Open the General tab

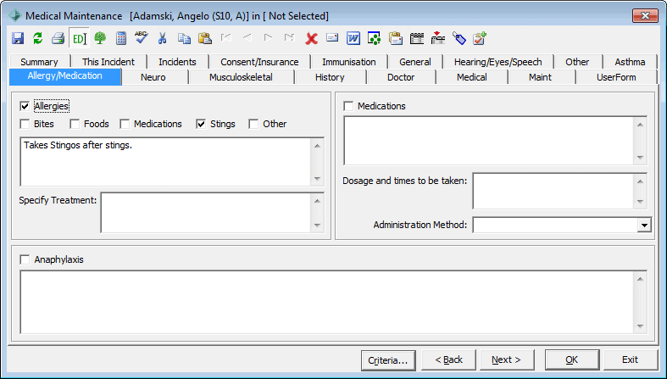pos(415,62)
